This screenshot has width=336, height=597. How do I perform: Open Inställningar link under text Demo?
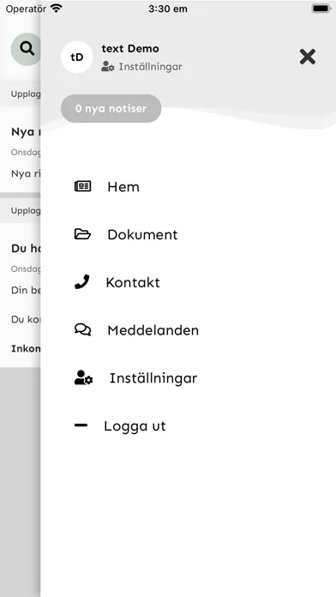pos(150,67)
